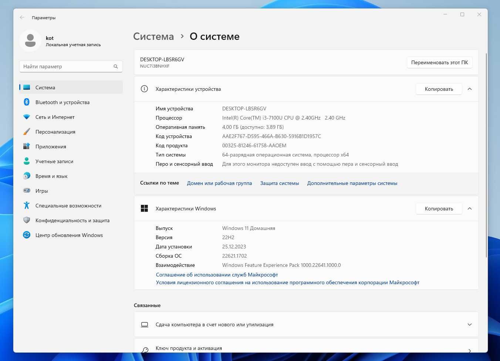The image size is (500, 361).
Task: Click the device code AAE2F767 value
Action: [x=271, y=136]
